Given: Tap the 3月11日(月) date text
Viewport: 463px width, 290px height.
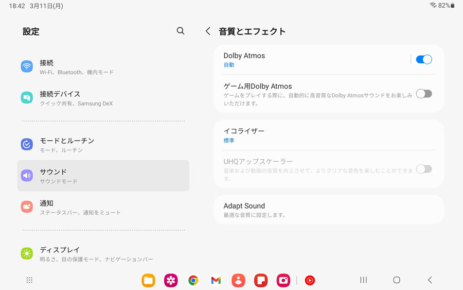Looking at the screenshot, I should [46, 6].
